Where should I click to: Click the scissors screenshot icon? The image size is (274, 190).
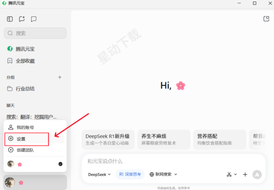coord(229,174)
